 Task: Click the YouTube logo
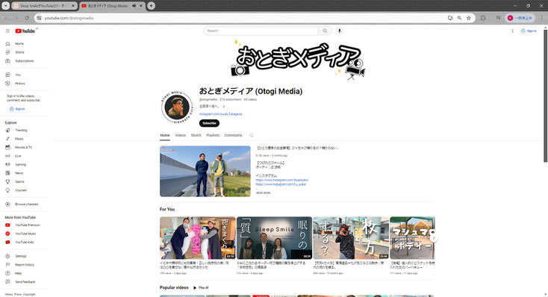click(25, 31)
